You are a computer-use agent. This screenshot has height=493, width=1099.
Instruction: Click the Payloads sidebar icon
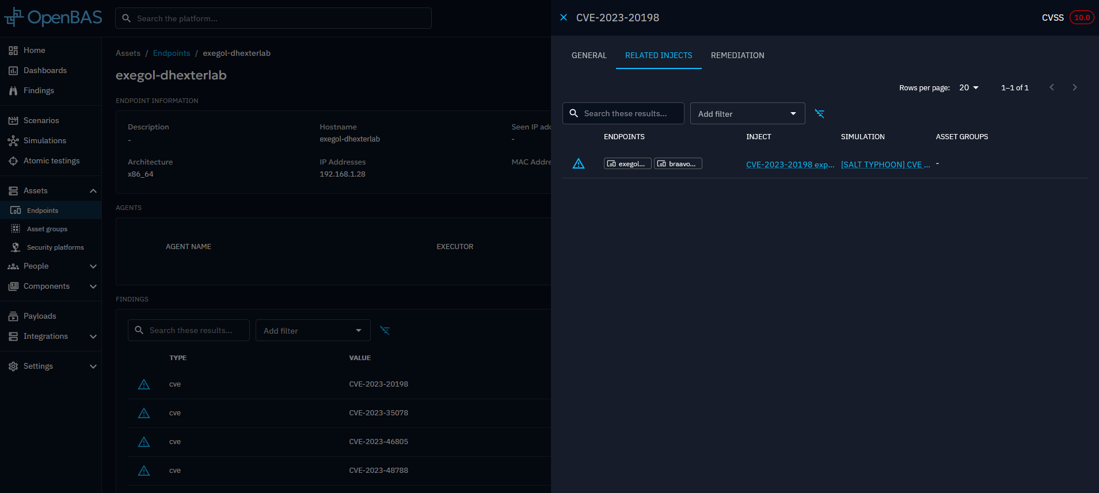click(x=13, y=316)
